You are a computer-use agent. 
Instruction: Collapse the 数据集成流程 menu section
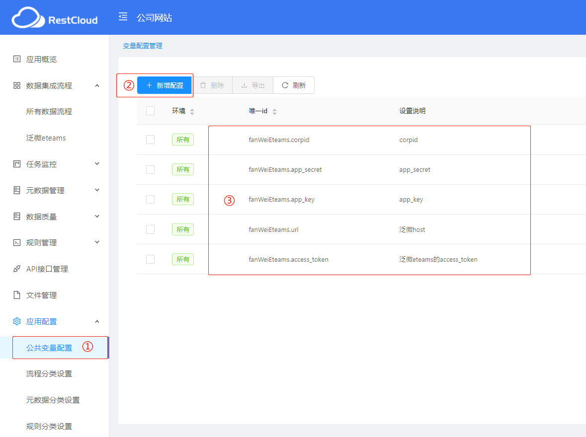pos(97,85)
